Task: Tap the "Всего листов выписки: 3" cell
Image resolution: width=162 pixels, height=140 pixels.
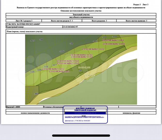Action: tap(136, 20)
